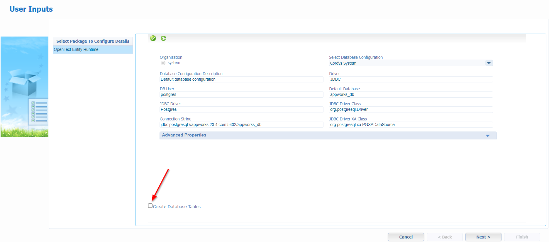549x242 pixels.
Task: Enable the Create Database Tables checkbox
Action: tap(150, 206)
